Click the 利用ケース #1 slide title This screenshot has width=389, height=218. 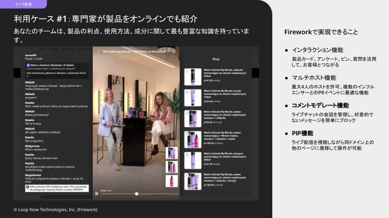coord(106,19)
